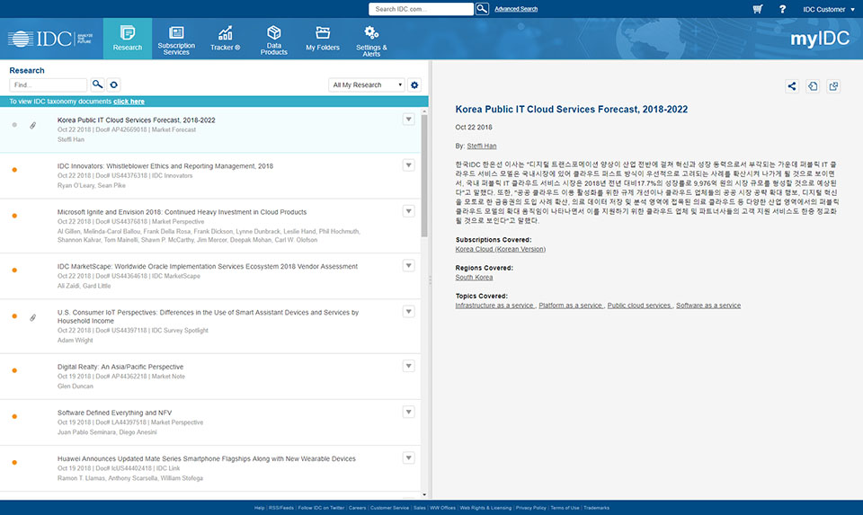
Task: Open author Steffi Han link
Action: [482, 146]
